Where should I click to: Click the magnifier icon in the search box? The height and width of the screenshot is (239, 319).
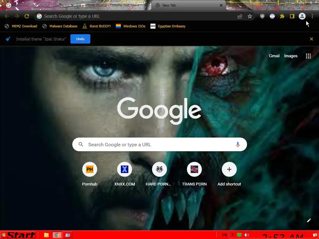click(81, 144)
